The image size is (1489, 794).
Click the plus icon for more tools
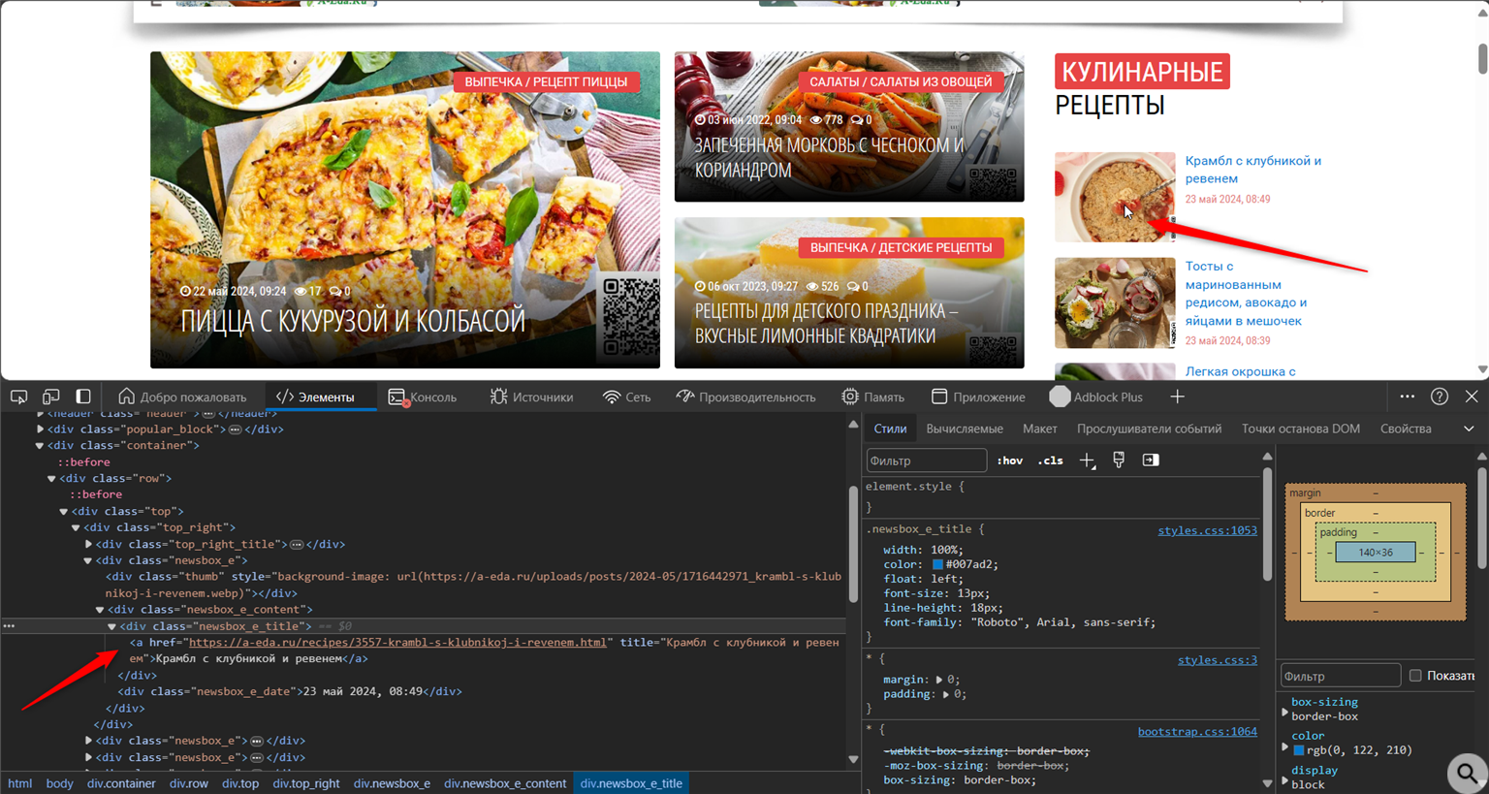[1177, 397]
